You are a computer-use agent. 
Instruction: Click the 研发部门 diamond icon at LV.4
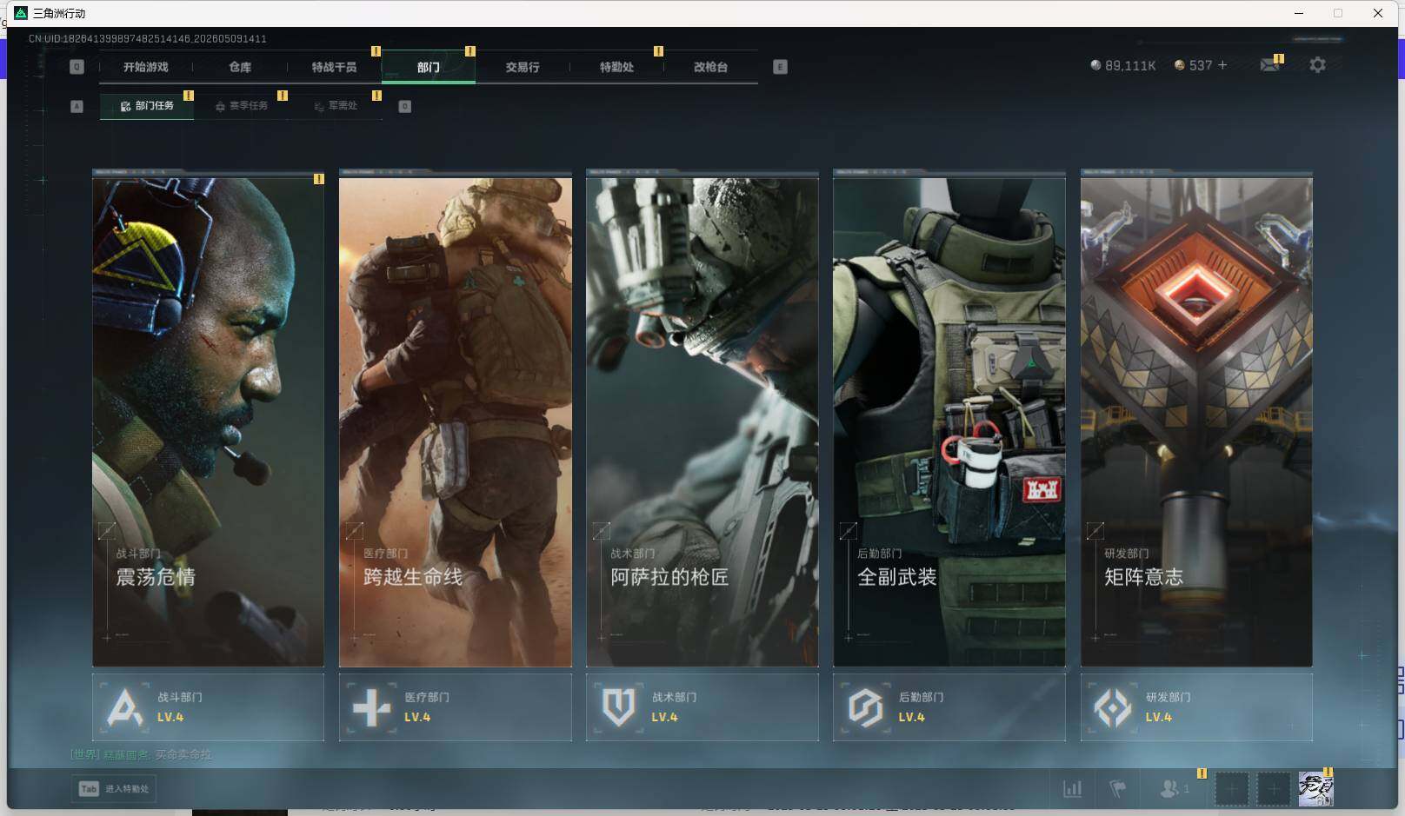(1112, 707)
